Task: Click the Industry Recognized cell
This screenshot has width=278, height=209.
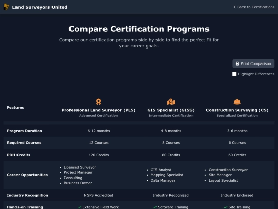Action: (171, 195)
